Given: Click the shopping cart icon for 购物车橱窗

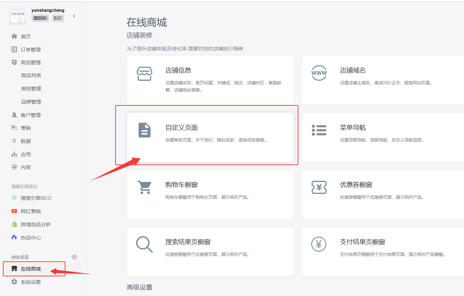Looking at the screenshot, I should 145,187.
